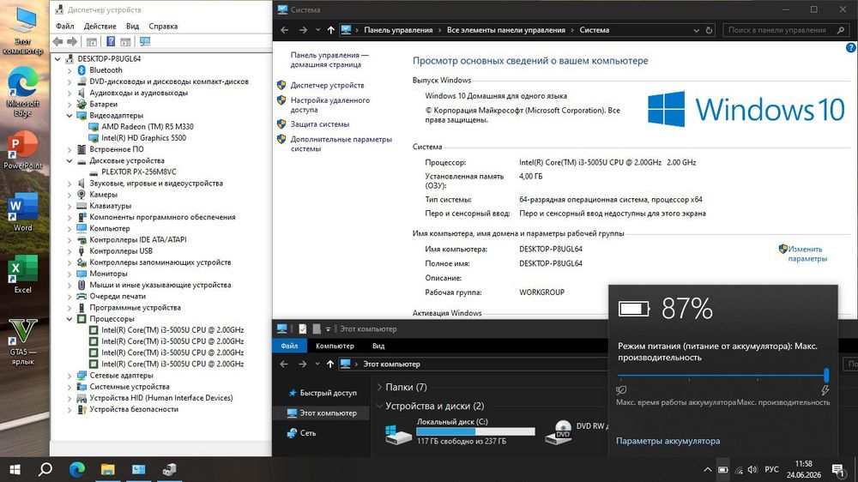Screen dimensions: 858x482
Task: Click the up arrow in System window navigation
Action: pyautogui.click(x=330, y=30)
